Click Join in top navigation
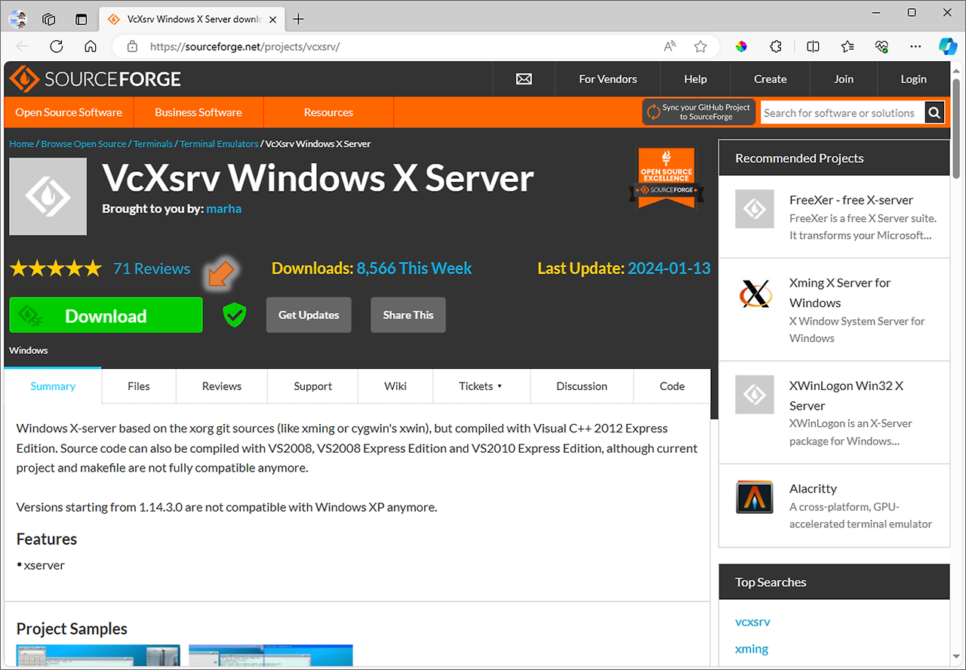Image resolution: width=966 pixels, height=670 pixels. click(x=844, y=78)
